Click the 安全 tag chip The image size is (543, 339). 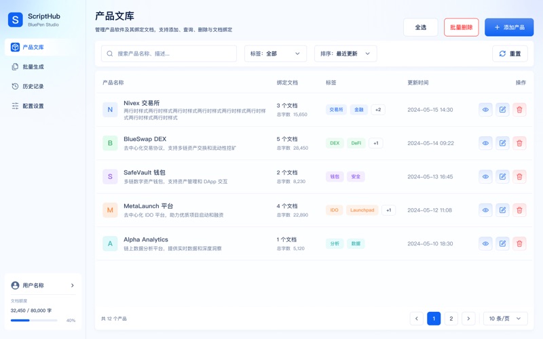pyautogui.click(x=356, y=177)
